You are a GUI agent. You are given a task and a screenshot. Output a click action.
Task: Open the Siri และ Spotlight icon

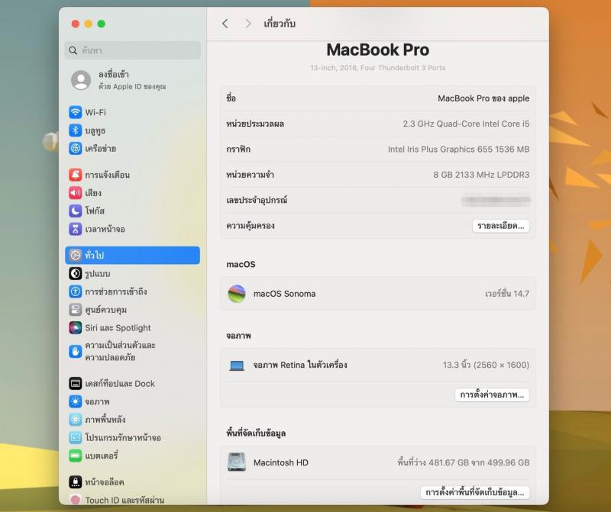click(75, 327)
